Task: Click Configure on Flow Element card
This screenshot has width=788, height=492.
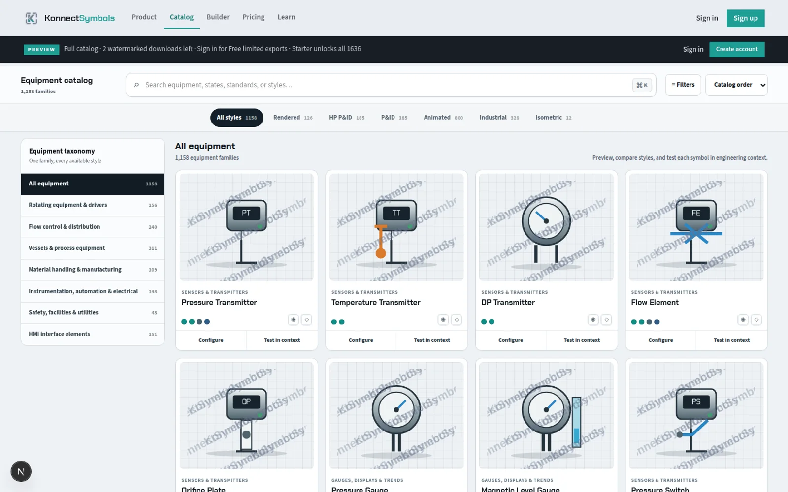Action: click(x=660, y=340)
